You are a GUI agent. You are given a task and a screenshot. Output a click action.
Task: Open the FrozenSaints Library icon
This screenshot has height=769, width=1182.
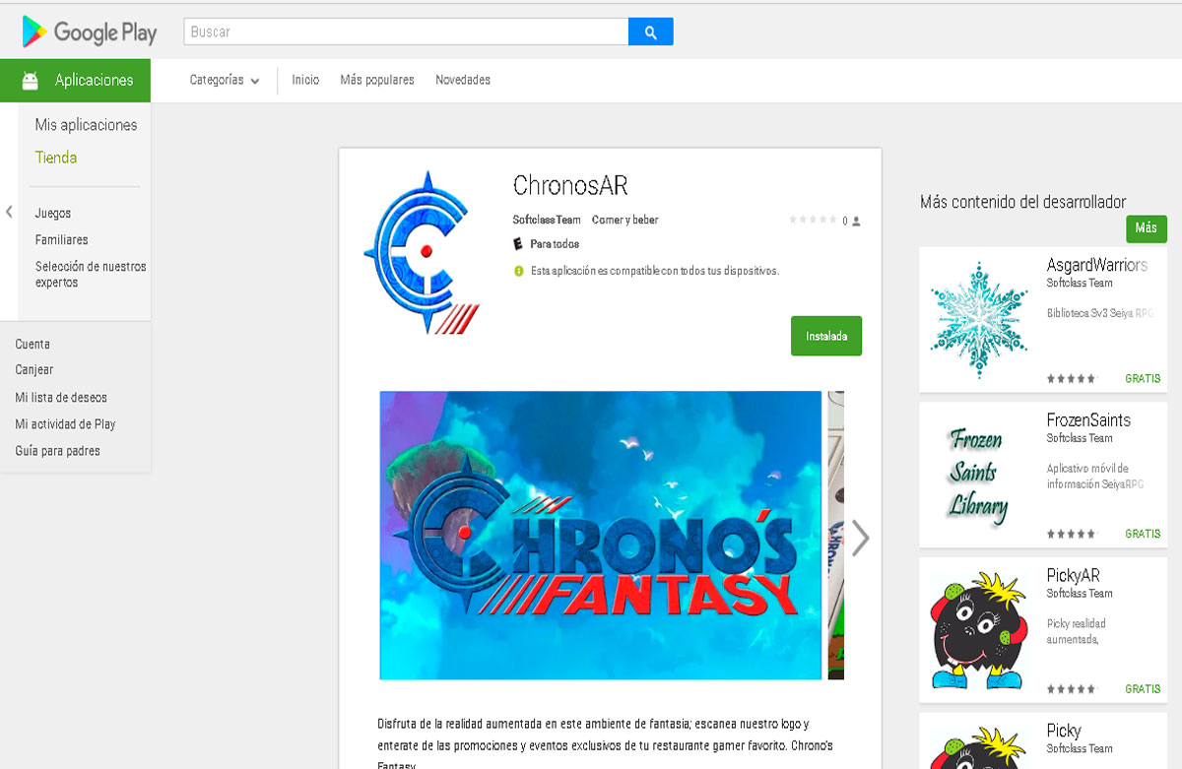coord(978,476)
